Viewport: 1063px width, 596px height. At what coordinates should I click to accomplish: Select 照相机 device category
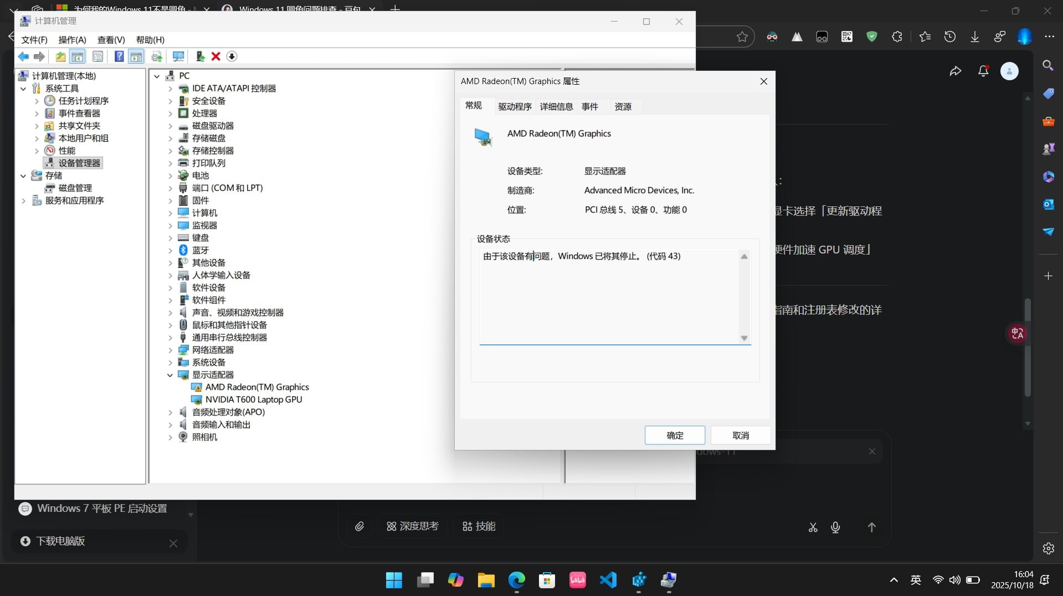pos(204,437)
